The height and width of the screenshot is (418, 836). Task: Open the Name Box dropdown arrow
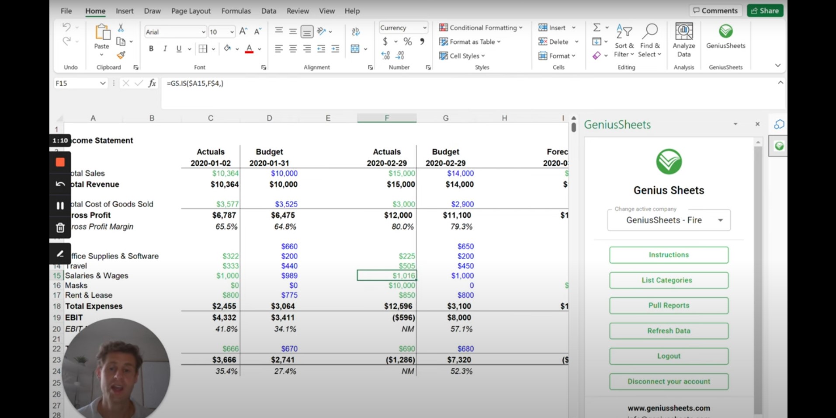pos(103,83)
